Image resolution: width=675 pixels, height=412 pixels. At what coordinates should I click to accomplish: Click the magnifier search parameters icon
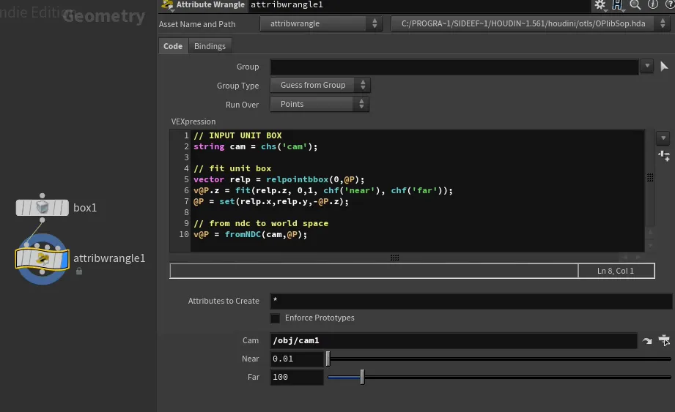pyautogui.click(x=635, y=5)
